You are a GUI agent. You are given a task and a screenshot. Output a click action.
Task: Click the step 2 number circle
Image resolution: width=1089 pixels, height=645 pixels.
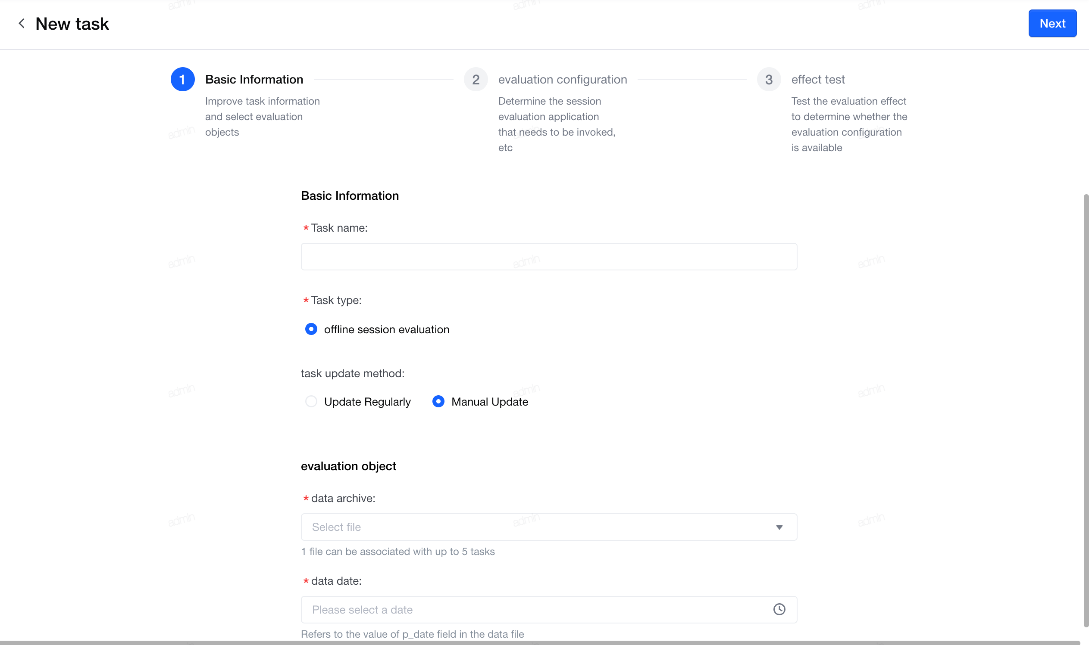pos(476,80)
